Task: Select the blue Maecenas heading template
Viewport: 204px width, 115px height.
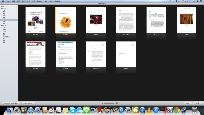Action: click(x=66, y=54)
